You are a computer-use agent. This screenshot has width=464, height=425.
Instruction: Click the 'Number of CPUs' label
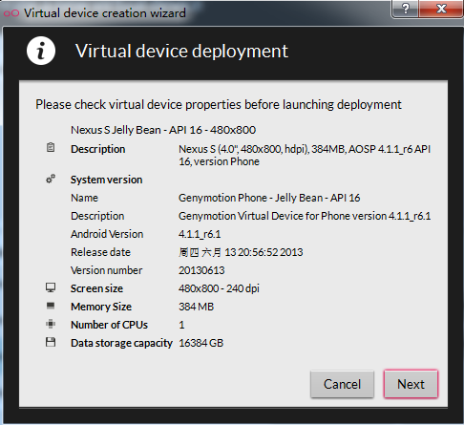tap(109, 325)
